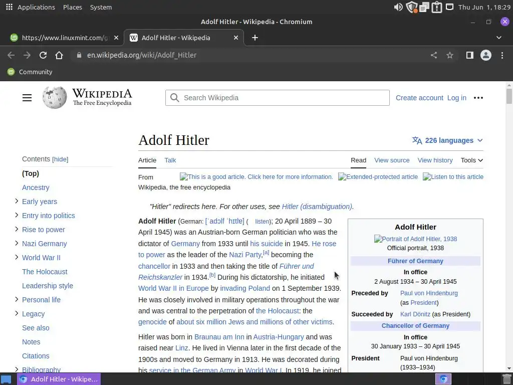The image size is (513, 385).
Task: Hide the Contents sidebar
Action: click(x=60, y=159)
